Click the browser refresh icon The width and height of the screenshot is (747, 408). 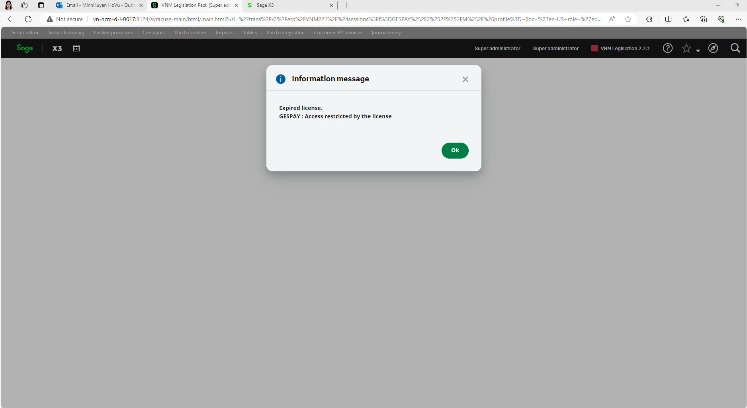[x=28, y=19]
